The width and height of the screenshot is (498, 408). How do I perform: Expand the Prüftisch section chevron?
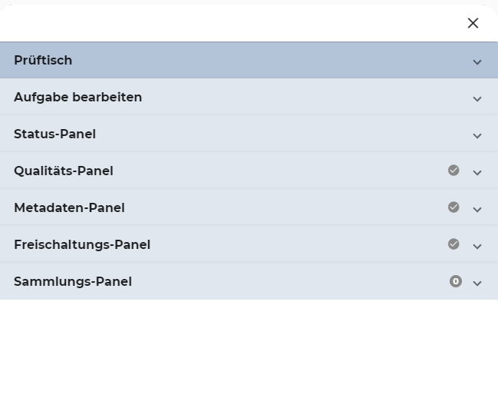477,61
